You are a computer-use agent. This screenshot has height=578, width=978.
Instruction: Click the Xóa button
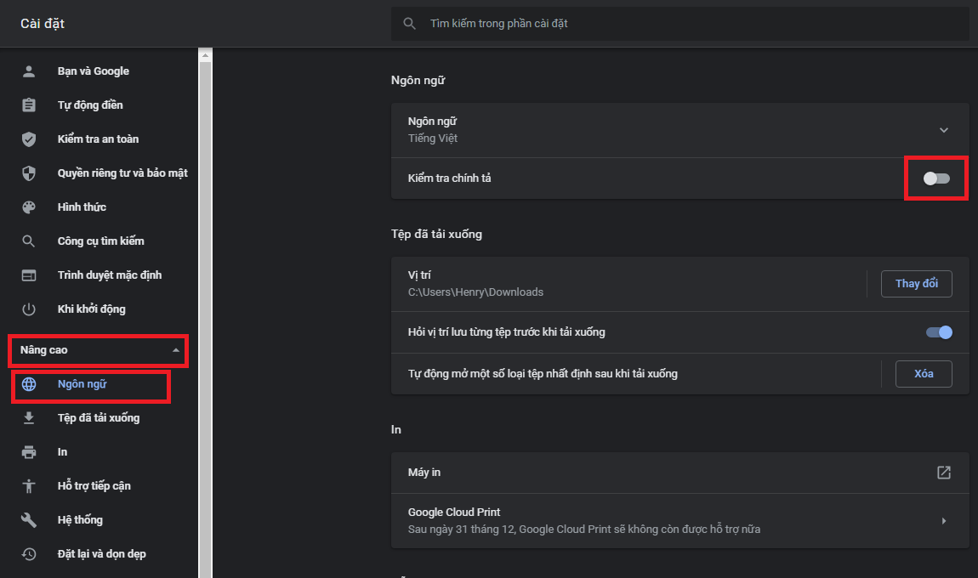924,374
